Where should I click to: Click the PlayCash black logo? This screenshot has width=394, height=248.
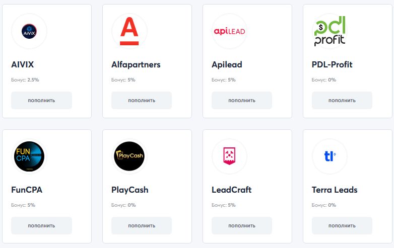(129, 156)
